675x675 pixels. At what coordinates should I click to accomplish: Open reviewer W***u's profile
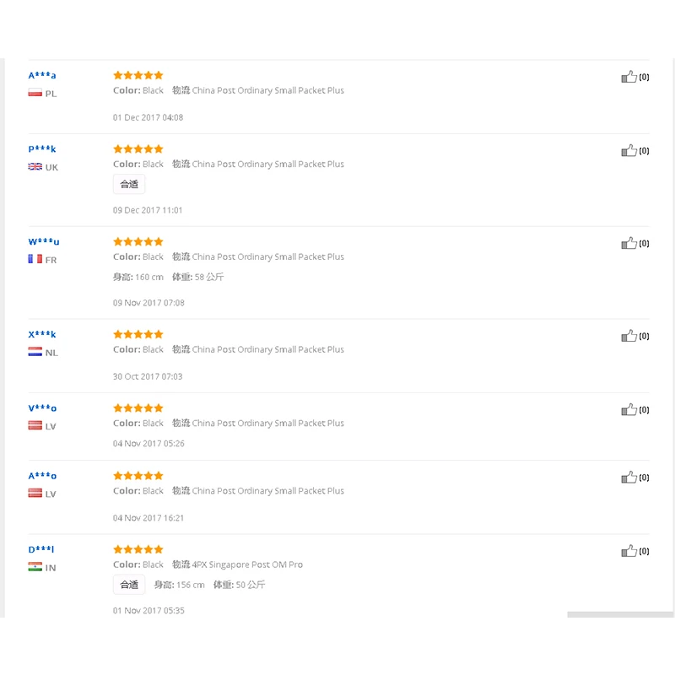pyautogui.click(x=44, y=242)
